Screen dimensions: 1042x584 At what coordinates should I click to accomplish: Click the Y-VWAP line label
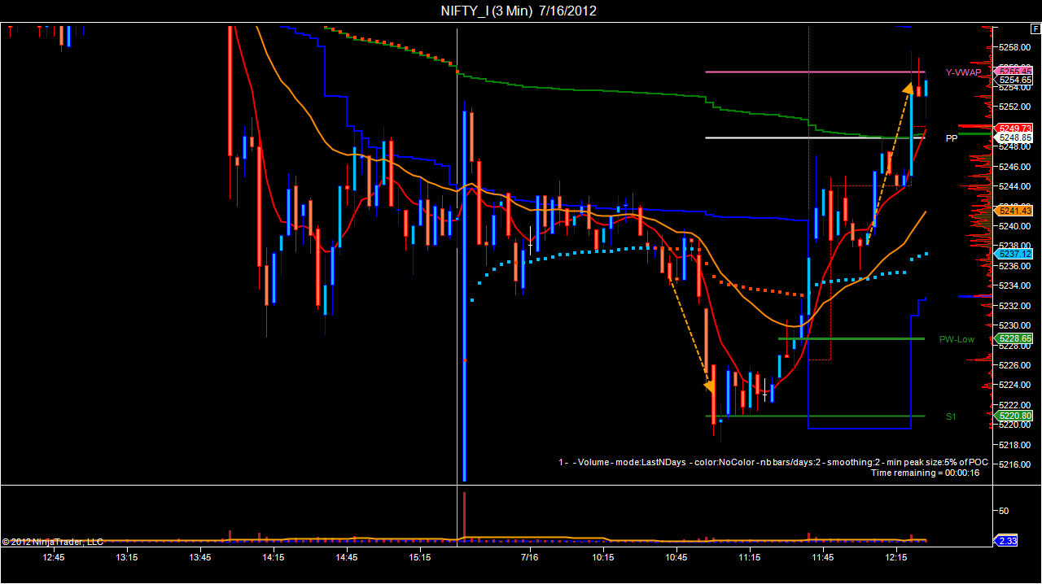coord(963,72)
